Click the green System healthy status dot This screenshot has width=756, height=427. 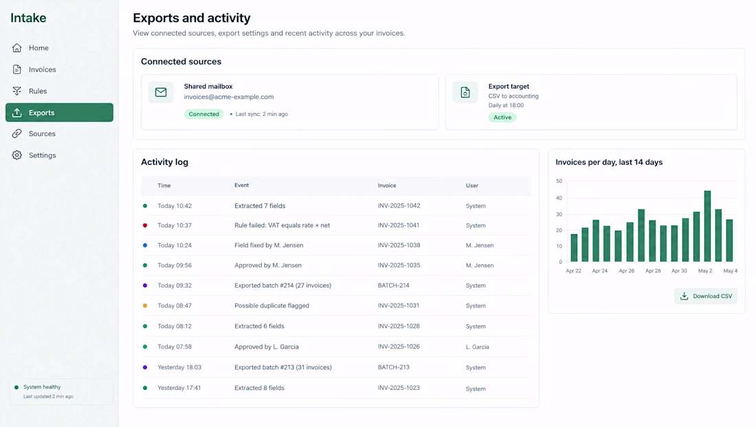[16, 387]
